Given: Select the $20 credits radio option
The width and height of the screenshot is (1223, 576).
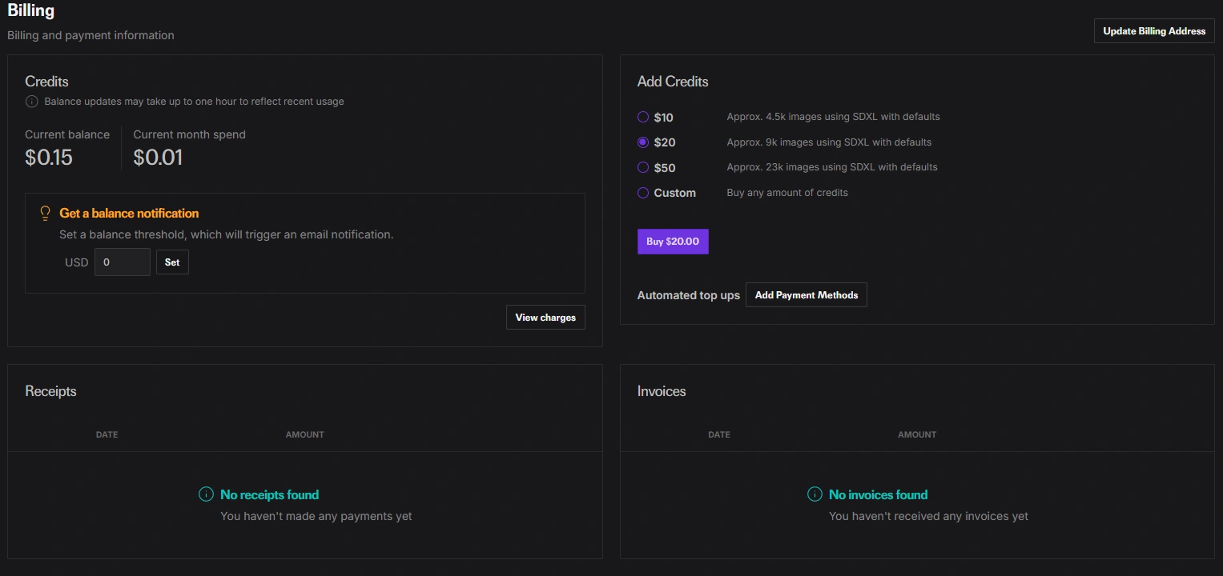Looking at the screenshot, I should 643,142.
